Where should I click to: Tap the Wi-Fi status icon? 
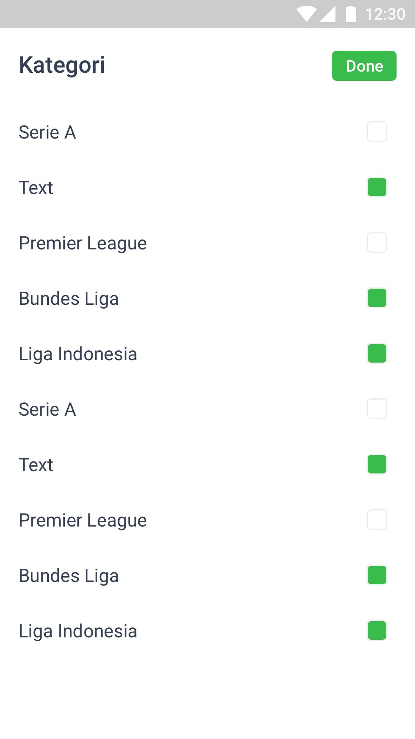[306, 14]
